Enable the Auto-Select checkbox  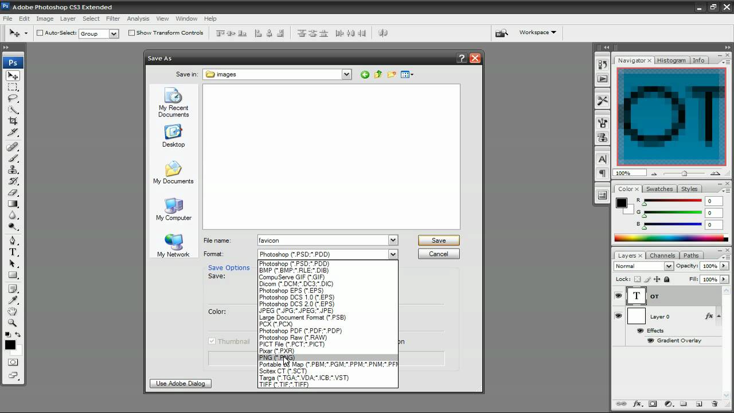pyautogui.click(x=40, y=33)
